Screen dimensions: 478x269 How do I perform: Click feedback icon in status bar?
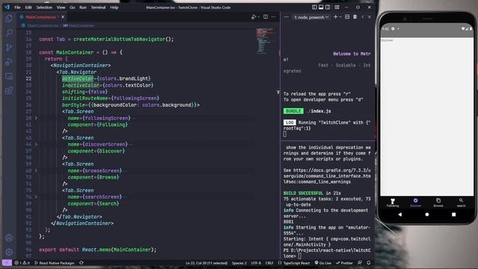[x=360, y=262]
